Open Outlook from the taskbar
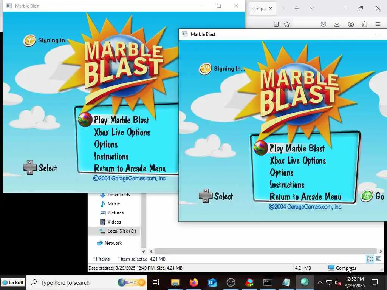 coord(212,282)
